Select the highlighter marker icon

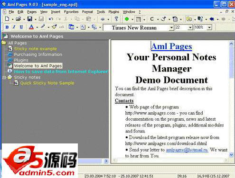coord(43,27)
